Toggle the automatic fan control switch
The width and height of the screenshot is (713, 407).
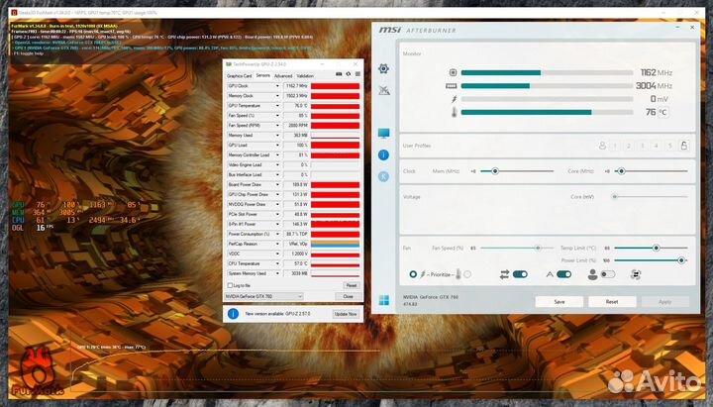[563, 274]
